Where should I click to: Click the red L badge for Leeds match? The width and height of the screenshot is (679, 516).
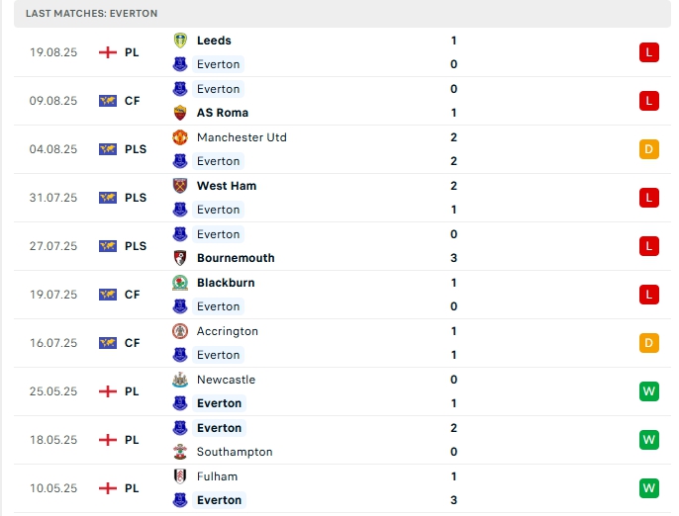649,52
